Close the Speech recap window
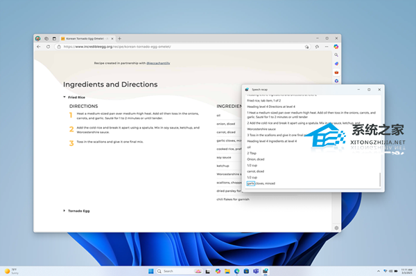Screen dimensions: 416x276 pos(379,89)
